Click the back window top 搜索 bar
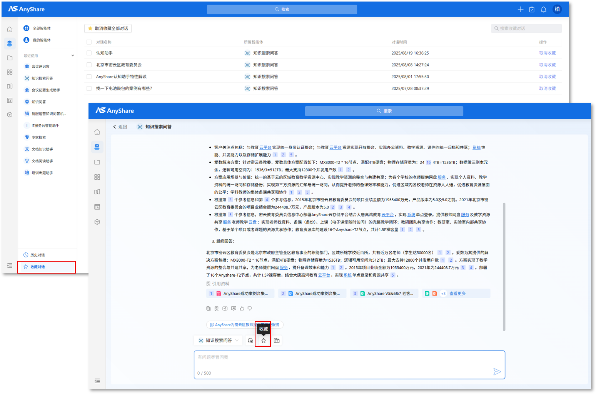This screenshot has height=394, width=596. (282, 9)
